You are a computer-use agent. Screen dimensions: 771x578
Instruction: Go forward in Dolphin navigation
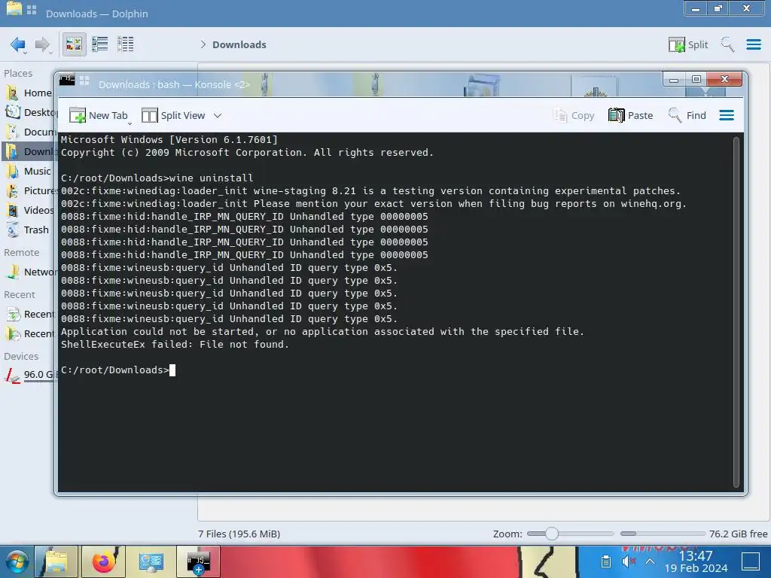[43, 44]
